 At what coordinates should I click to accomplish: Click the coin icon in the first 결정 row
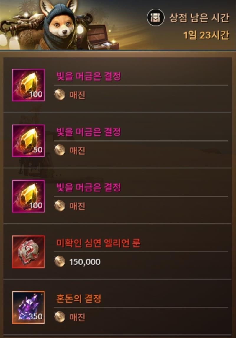(60, 95)
